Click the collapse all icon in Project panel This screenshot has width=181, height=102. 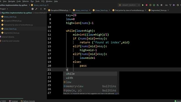(x=36, y=9)
